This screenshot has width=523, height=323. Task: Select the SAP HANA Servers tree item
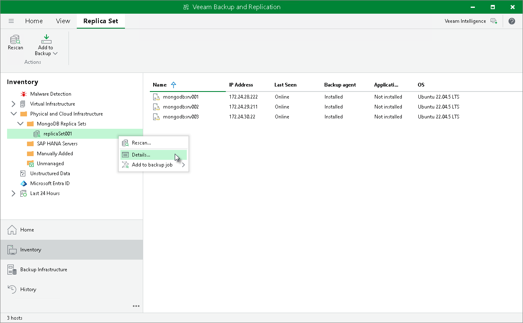tap(57, 144)
